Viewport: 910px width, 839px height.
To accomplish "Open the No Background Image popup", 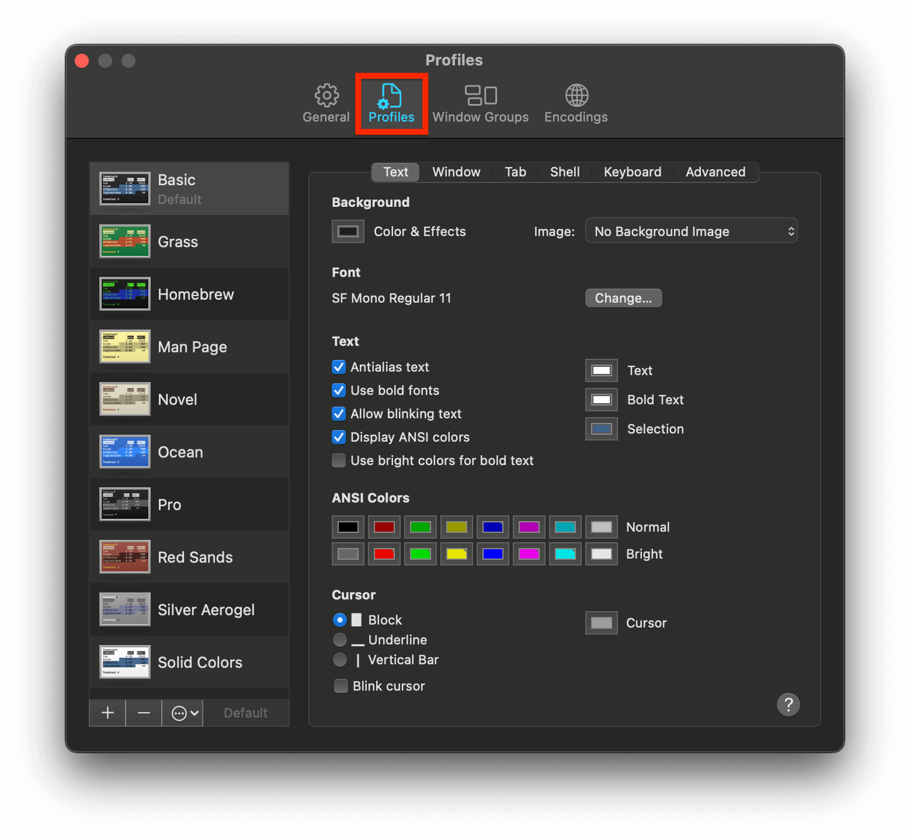I will tap(691, 231).
